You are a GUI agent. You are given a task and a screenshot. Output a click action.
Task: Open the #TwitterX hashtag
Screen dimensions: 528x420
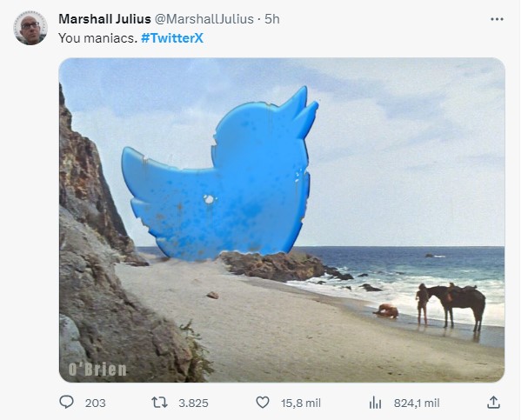(x=171, y=38)
